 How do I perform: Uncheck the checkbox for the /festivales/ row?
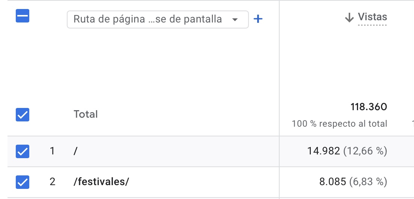(x=23, y=182)
